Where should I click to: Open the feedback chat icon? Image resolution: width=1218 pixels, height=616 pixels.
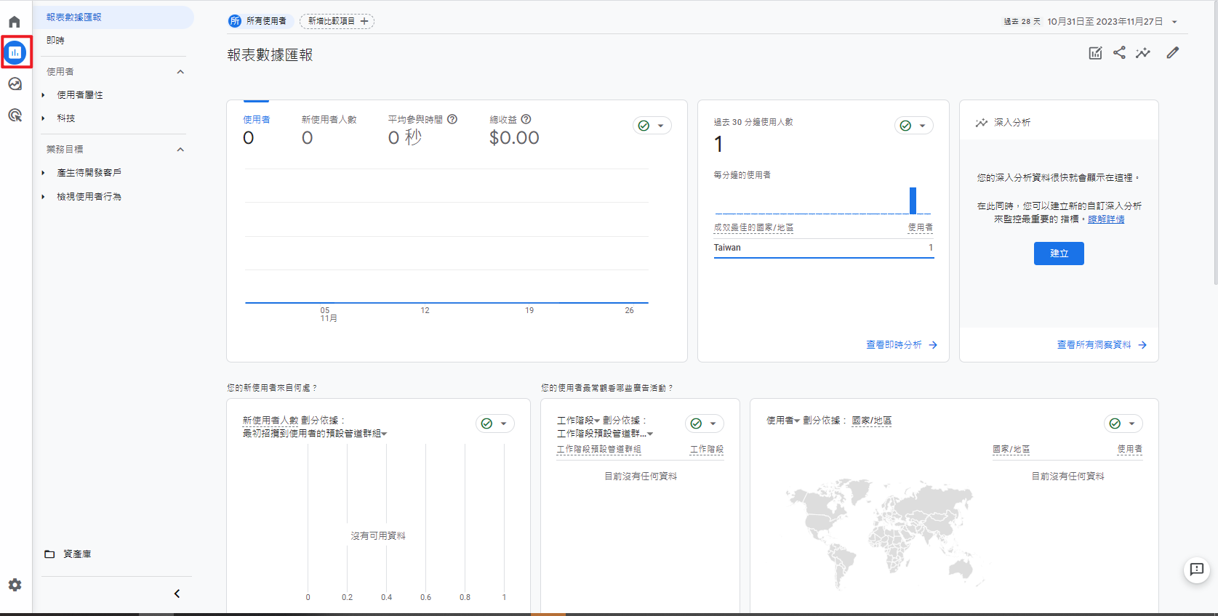pyautogui.click(x=1197, y=570)
